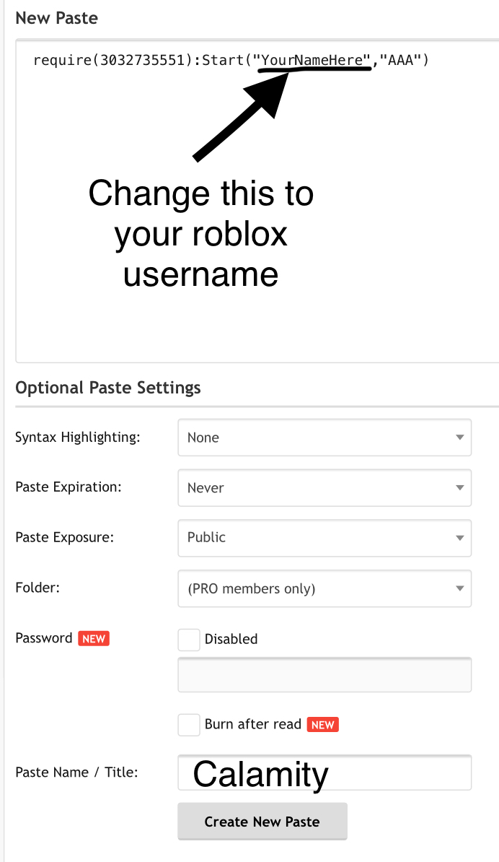The width and height of the screenshot is (499, 862).
Task: Click the Paste Name / Title label
Action: (76, 772)
